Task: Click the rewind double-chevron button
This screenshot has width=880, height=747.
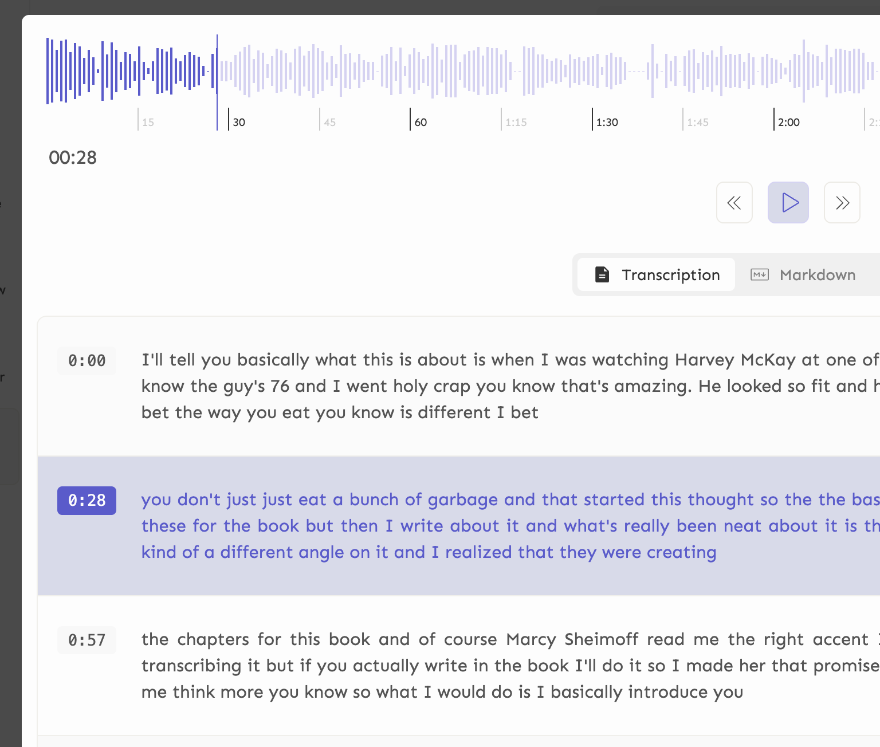Action: point(734,203)
